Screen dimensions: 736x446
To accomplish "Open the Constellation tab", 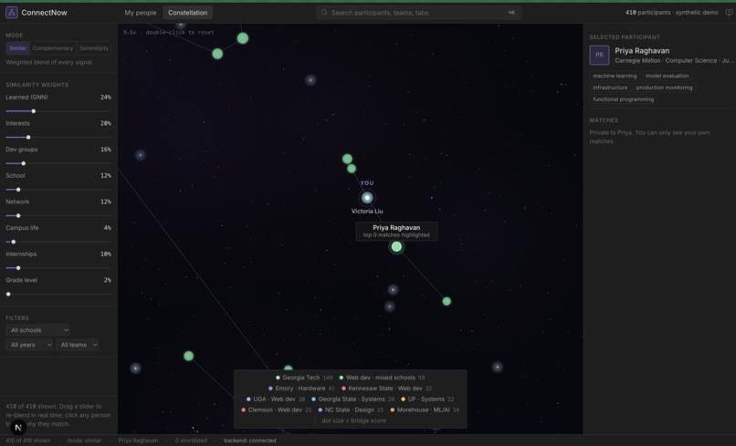I will 188,13.
